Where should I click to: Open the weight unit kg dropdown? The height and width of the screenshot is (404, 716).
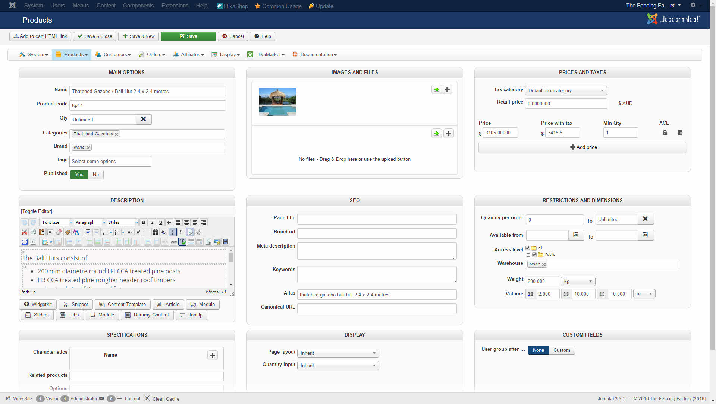[x=578, y=281]
